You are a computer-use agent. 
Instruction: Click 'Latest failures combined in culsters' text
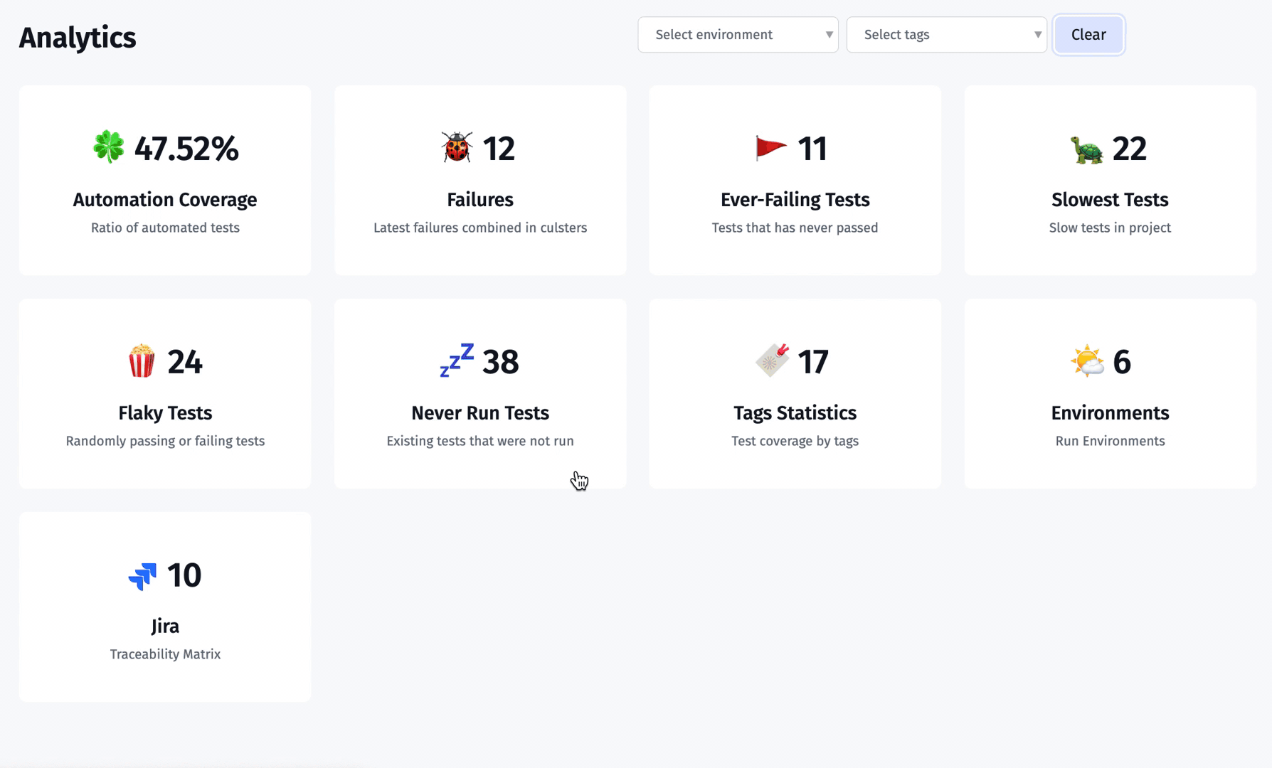[480, 228]
